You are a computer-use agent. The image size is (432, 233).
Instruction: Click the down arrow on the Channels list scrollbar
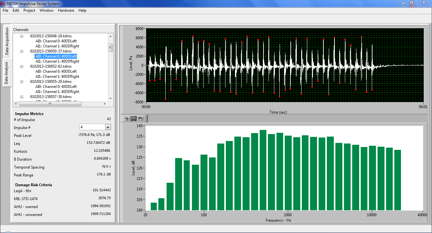pos(111,98)
